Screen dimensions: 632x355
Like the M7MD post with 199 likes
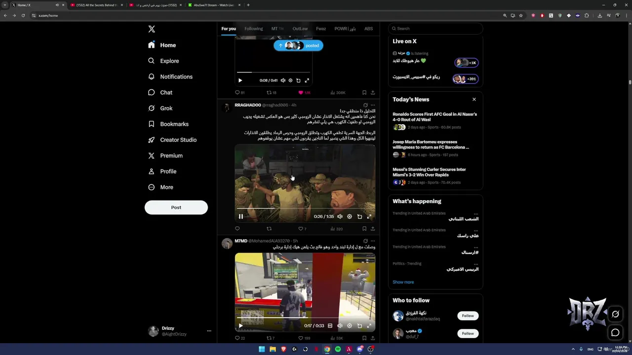click(x=304, y=338)
